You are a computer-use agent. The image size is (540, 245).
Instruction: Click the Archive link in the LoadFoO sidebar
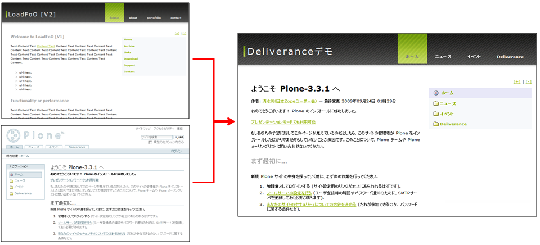coord(129,46)
